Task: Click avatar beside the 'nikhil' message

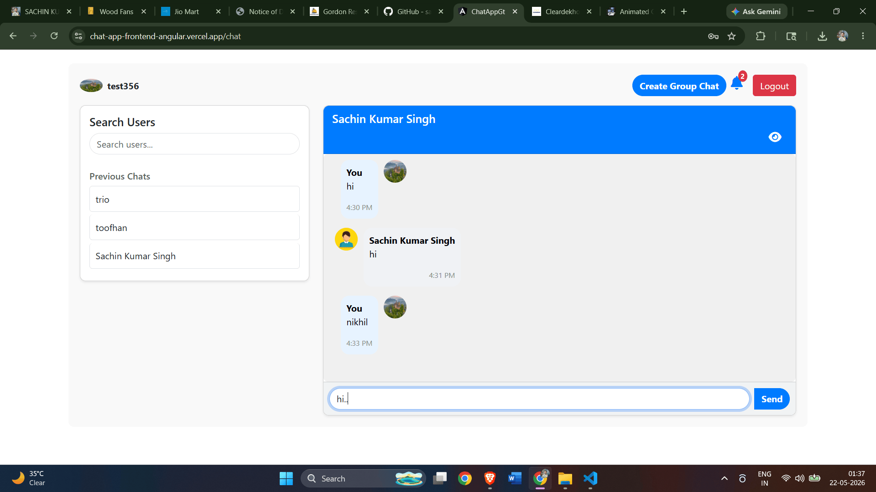Action: (x=395, y=307)
